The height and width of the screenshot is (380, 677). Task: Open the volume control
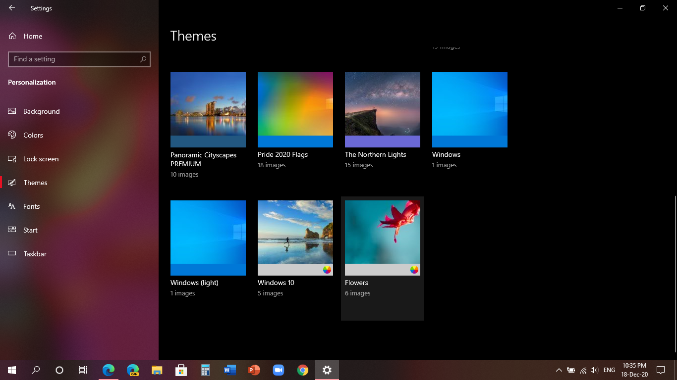pyautogui.click(x=595, y=370)
